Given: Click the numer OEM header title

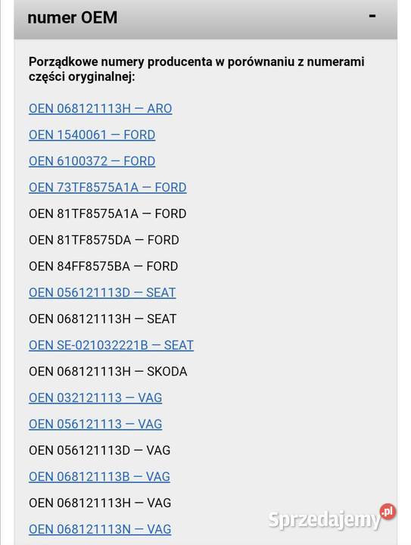Looking at the screenshot, I should (73, 17).
